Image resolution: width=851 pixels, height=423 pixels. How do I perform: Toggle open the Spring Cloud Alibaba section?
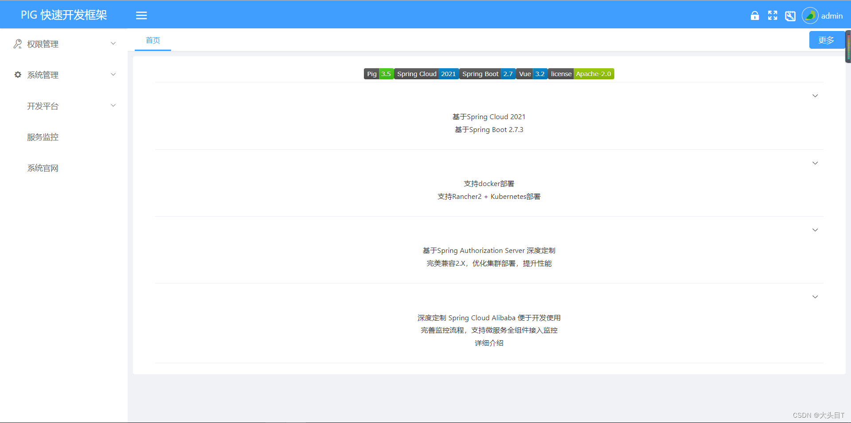[815, 296]
